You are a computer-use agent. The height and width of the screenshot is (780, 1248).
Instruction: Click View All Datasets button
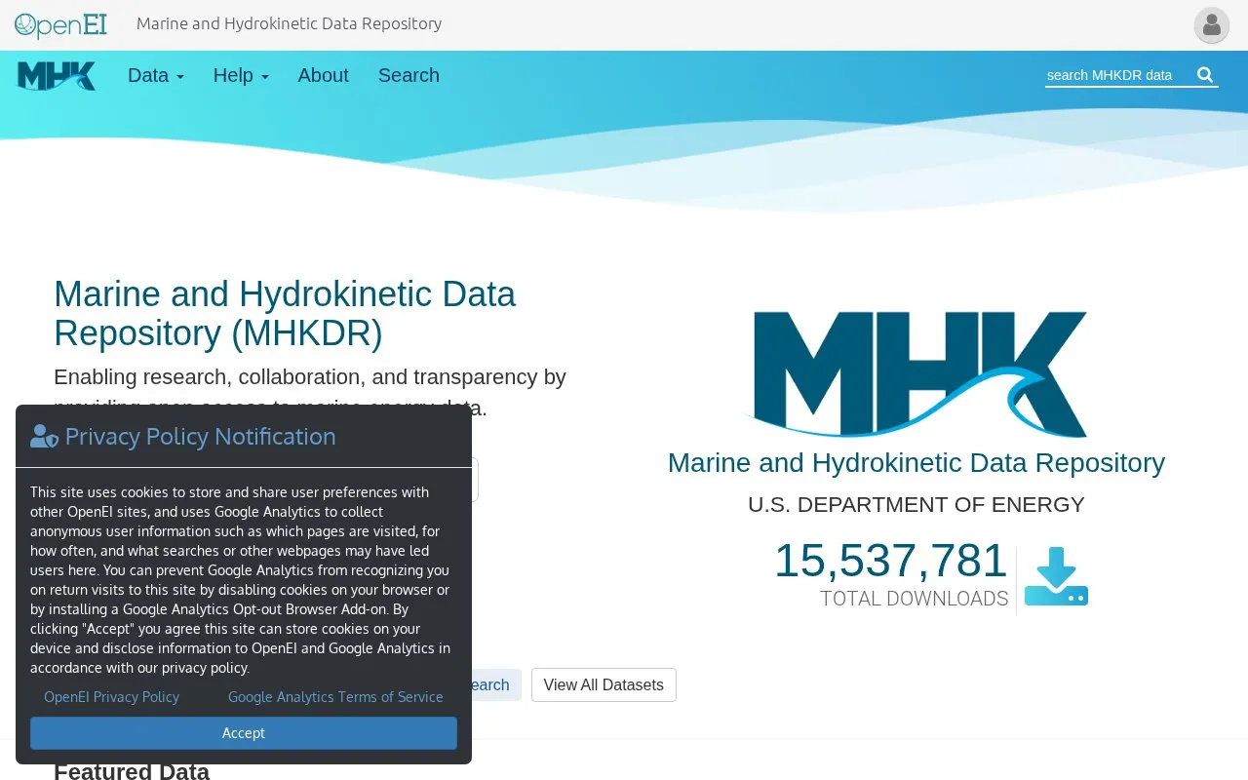(x=604, y=684)
